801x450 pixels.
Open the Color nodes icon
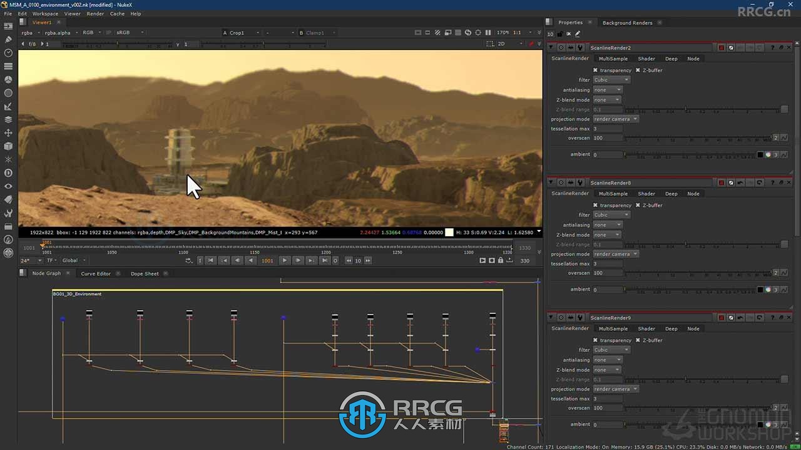click(x=8, y=79)
